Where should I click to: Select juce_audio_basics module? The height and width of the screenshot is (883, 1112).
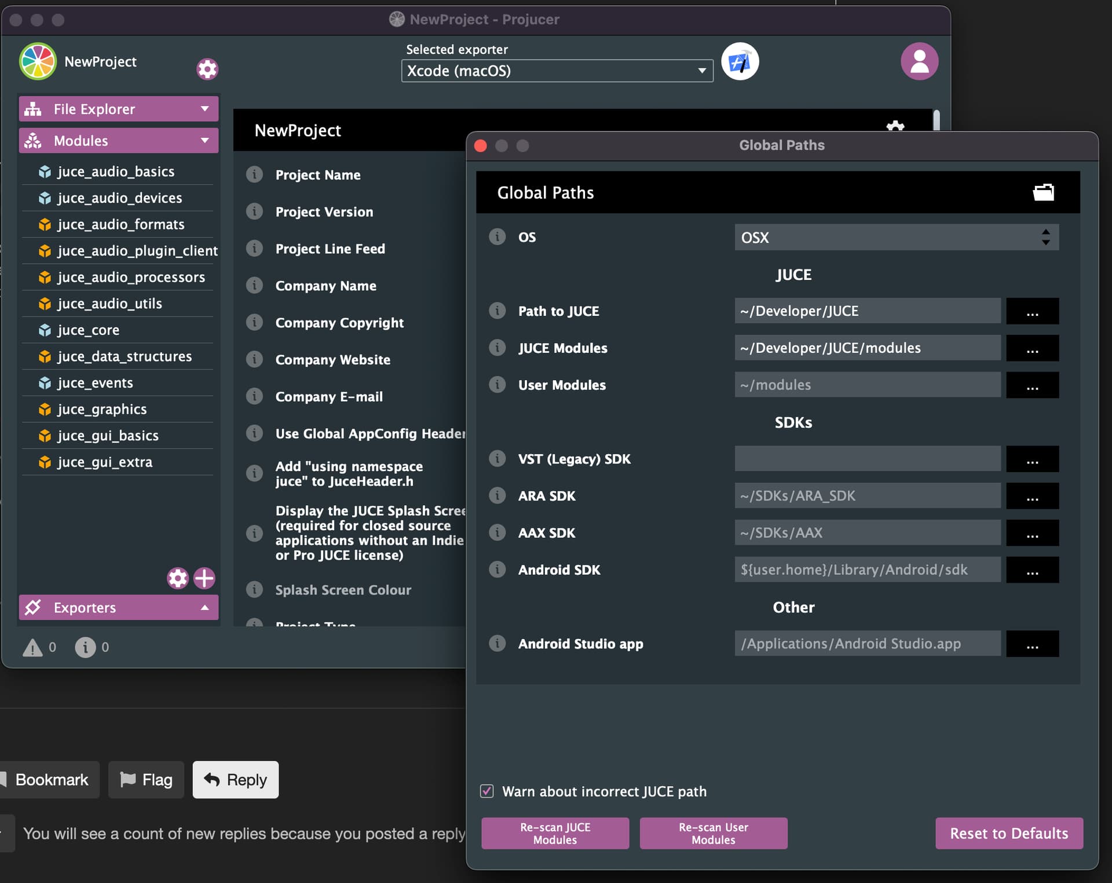tap(118, 172)
